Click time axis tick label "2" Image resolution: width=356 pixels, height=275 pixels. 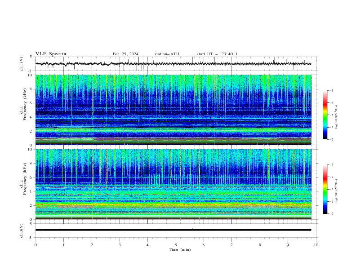[x=92, y=245]
